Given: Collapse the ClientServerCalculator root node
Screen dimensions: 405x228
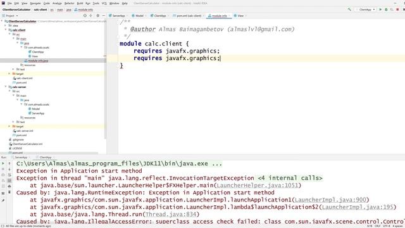Looking at the screenshot, I should point(2,21).
